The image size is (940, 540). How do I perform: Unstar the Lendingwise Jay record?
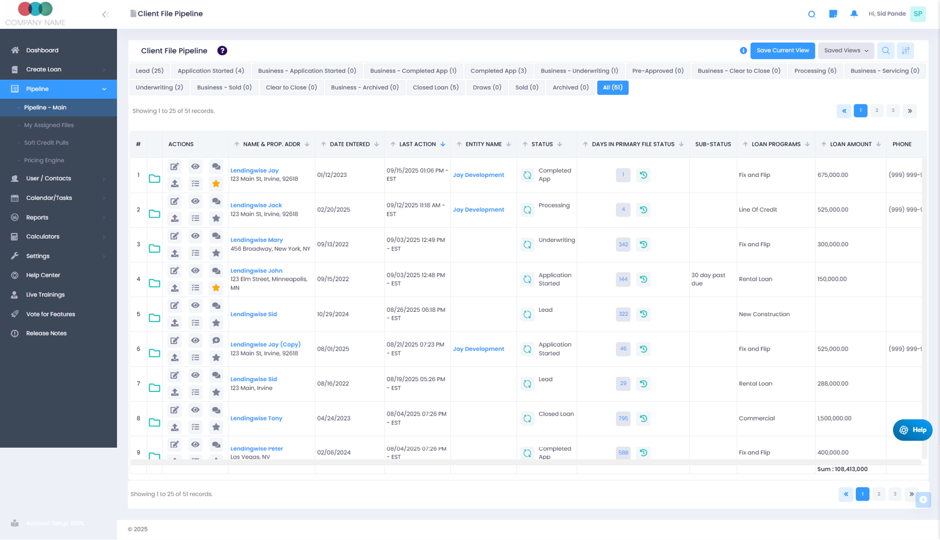[216, 183]
